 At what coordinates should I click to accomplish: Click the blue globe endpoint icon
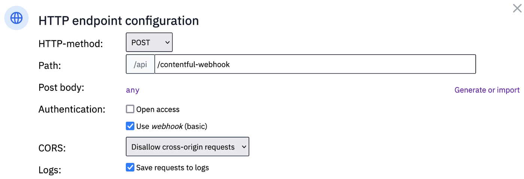[16, 18]
